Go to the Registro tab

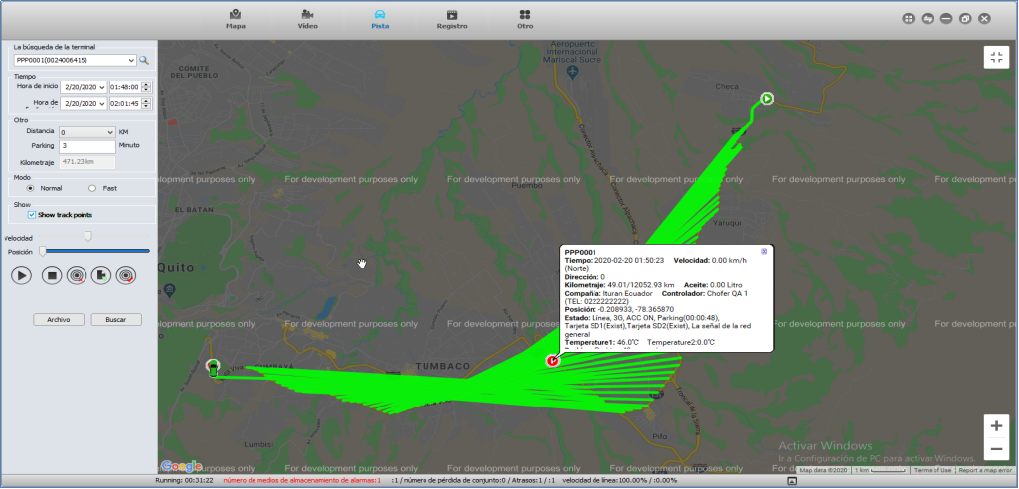click(451, 19)
